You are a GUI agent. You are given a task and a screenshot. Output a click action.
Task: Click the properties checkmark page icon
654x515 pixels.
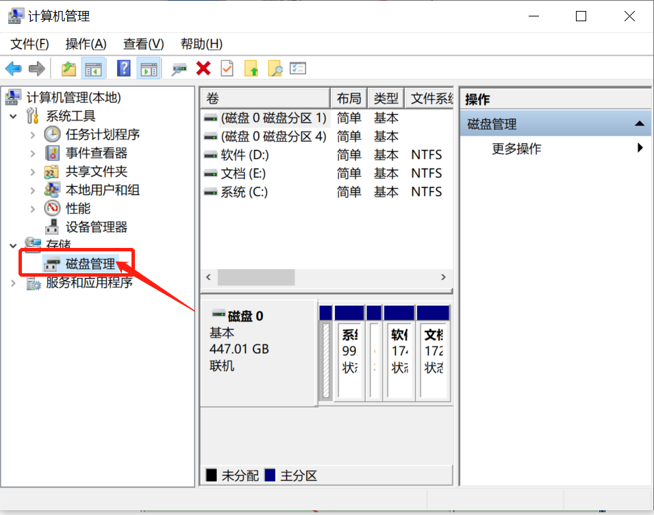pyautogui.click(x=227, y=68)
